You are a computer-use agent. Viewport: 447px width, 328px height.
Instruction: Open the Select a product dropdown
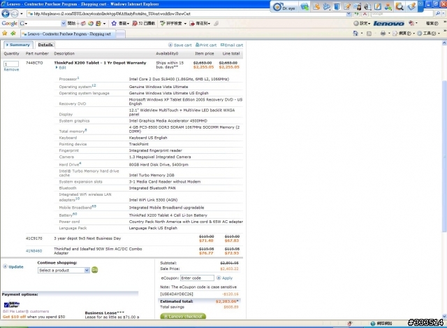point(64,271)
